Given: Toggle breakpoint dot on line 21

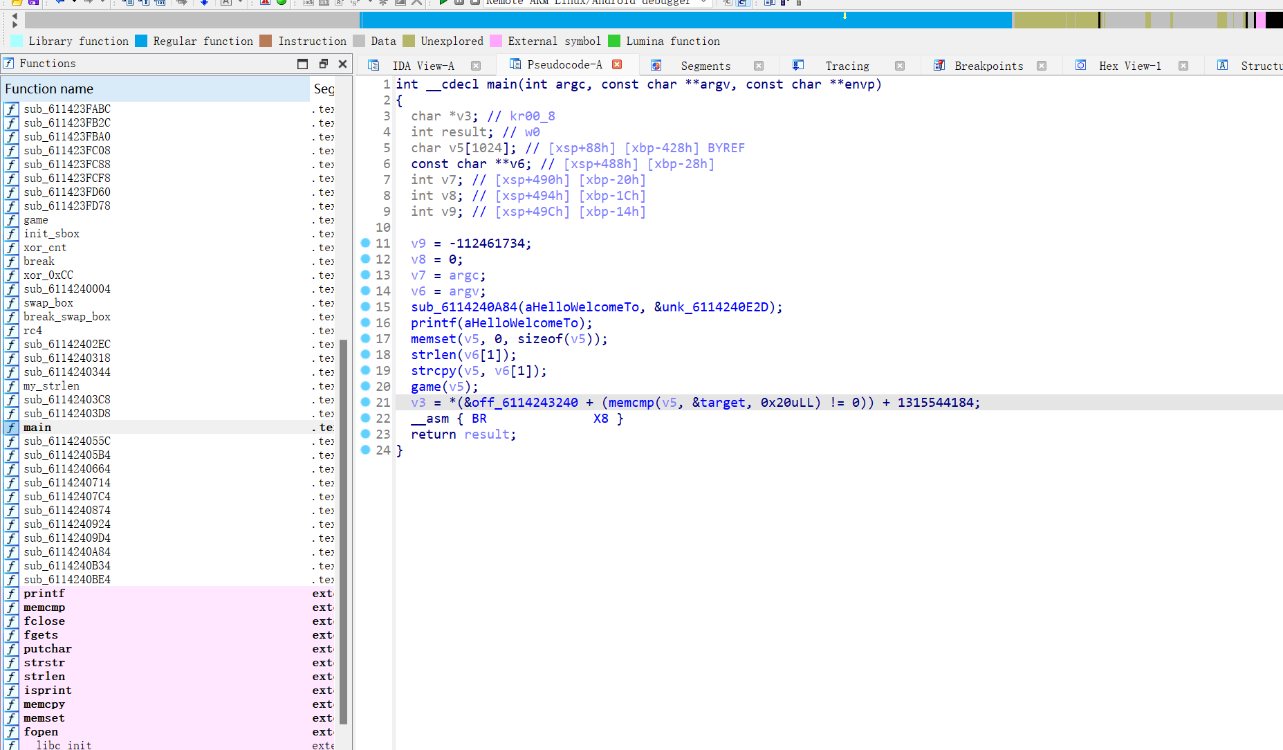Looking at the screenshot, I should [x=365, y=402].
